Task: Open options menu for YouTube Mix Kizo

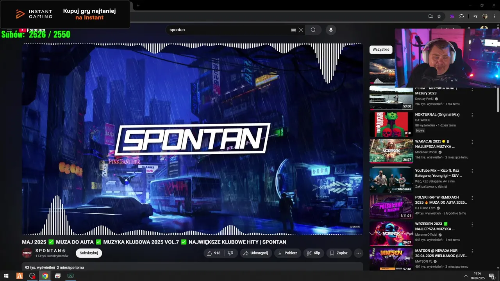Action: 472,171
